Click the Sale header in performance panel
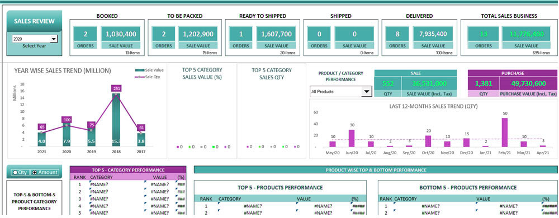Viewport: 559px width, 218px height. [415, 73]
